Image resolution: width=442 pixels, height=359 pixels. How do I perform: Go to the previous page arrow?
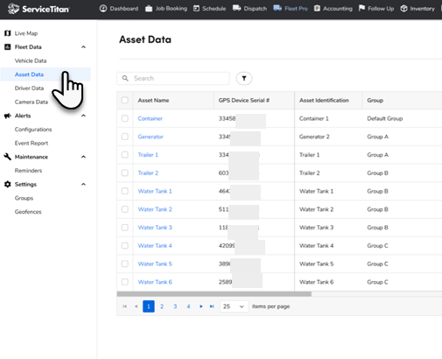coord(136,306)
